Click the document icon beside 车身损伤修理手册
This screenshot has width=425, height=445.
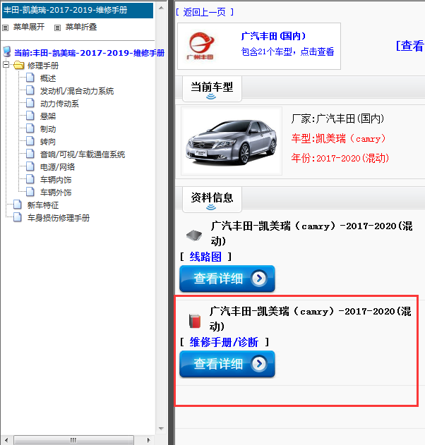[x=18, y=217]
